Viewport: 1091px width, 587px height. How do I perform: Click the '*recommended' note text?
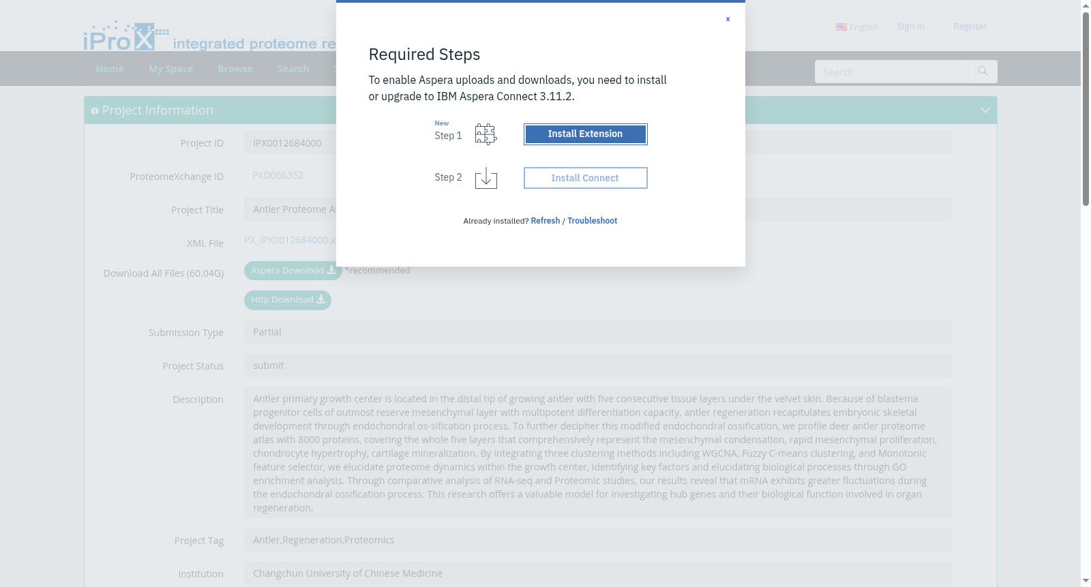point(377,271)
